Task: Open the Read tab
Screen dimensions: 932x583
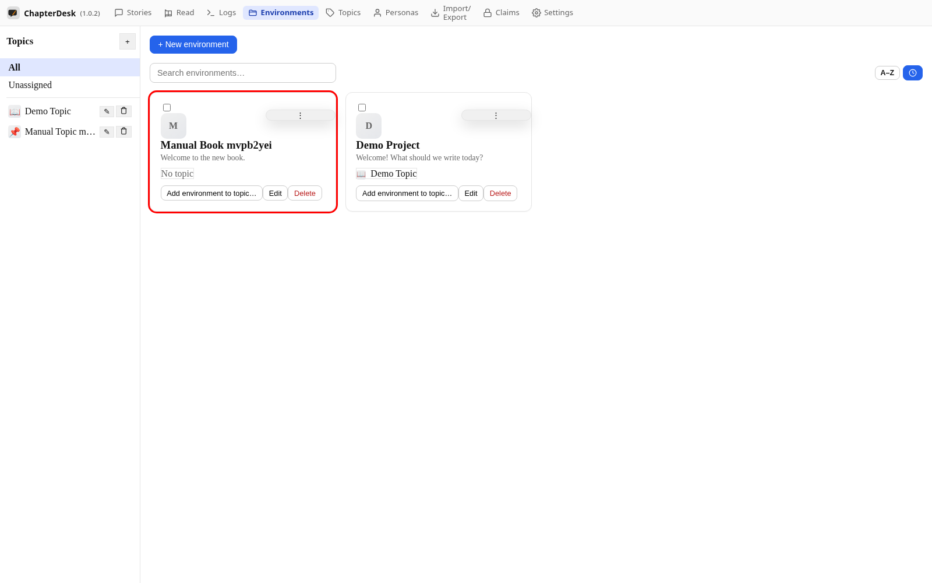Action: tap(179, 13)
